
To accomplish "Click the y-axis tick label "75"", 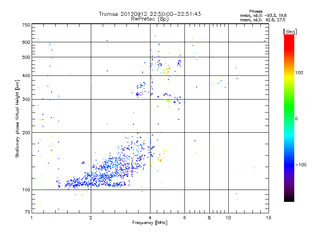I will 28,212.
